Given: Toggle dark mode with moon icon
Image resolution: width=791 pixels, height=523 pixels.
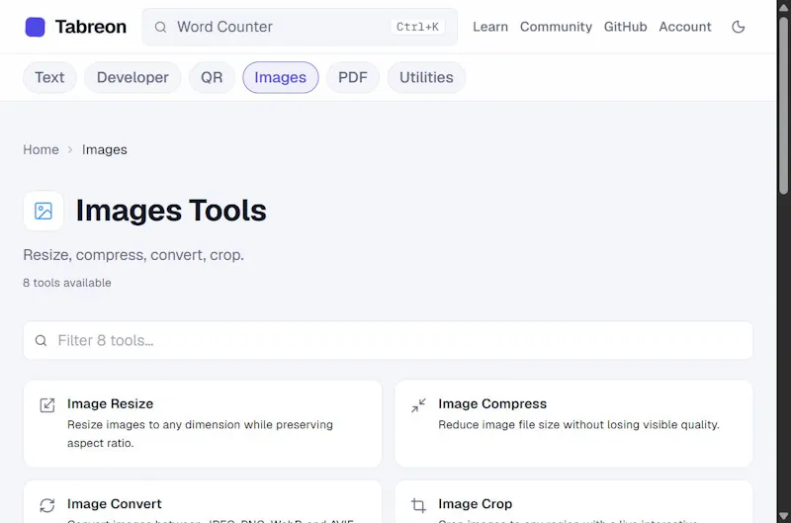Looking at the screenshot, I should coord(738,27).
